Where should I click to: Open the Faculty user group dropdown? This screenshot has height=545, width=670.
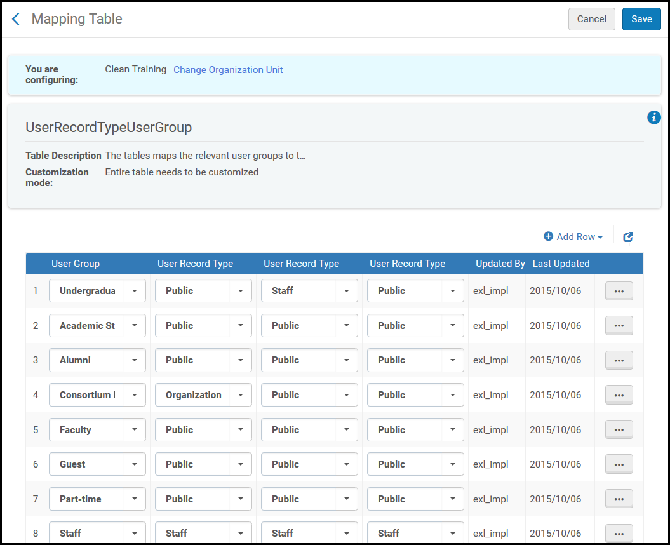pos(97,429)
